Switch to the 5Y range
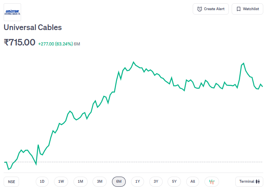 (x=174, y=181)
